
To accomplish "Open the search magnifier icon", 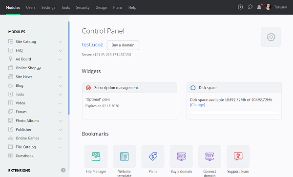I will coord(250,7).
